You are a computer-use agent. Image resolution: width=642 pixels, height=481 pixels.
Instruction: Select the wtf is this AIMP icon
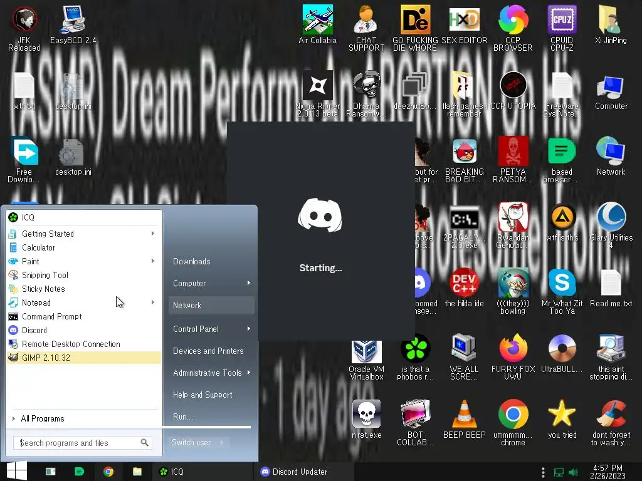pos(562,223)
